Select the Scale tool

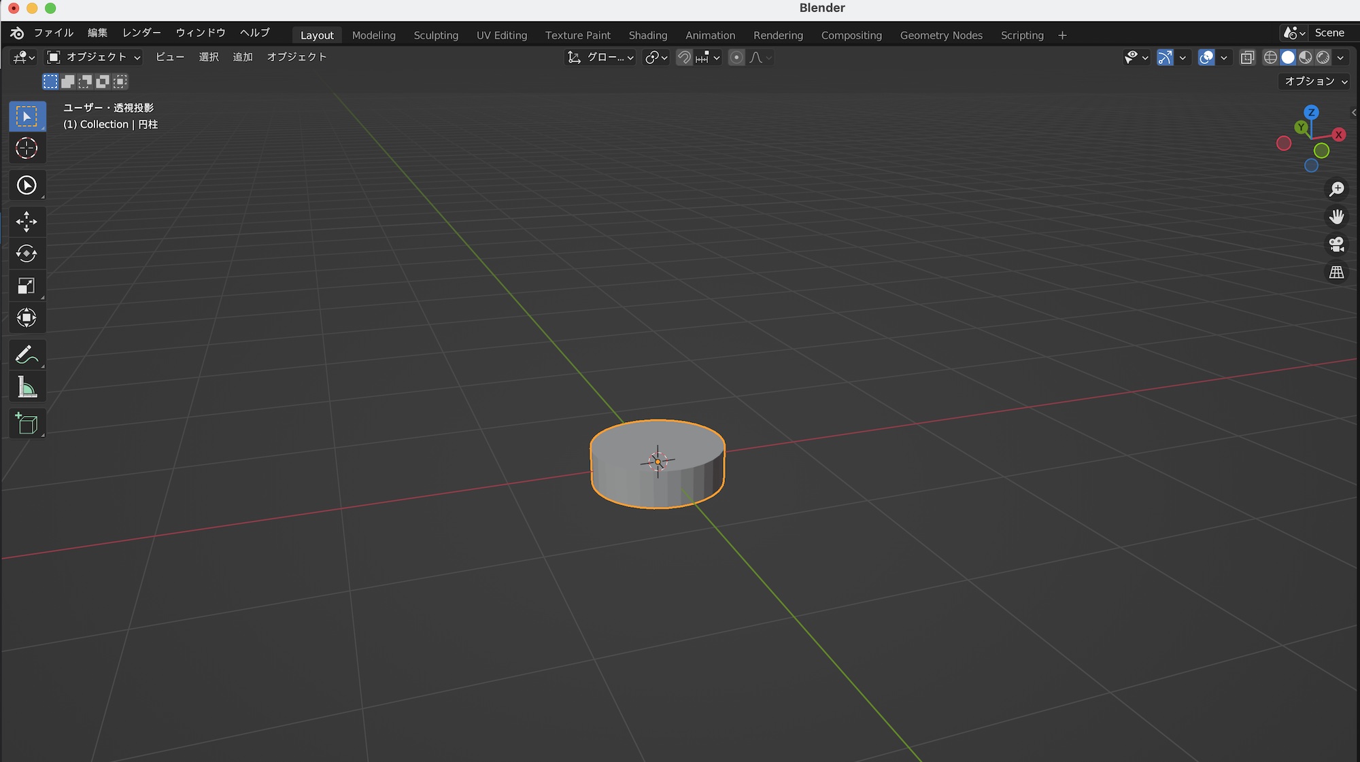(x=27, y=286)
